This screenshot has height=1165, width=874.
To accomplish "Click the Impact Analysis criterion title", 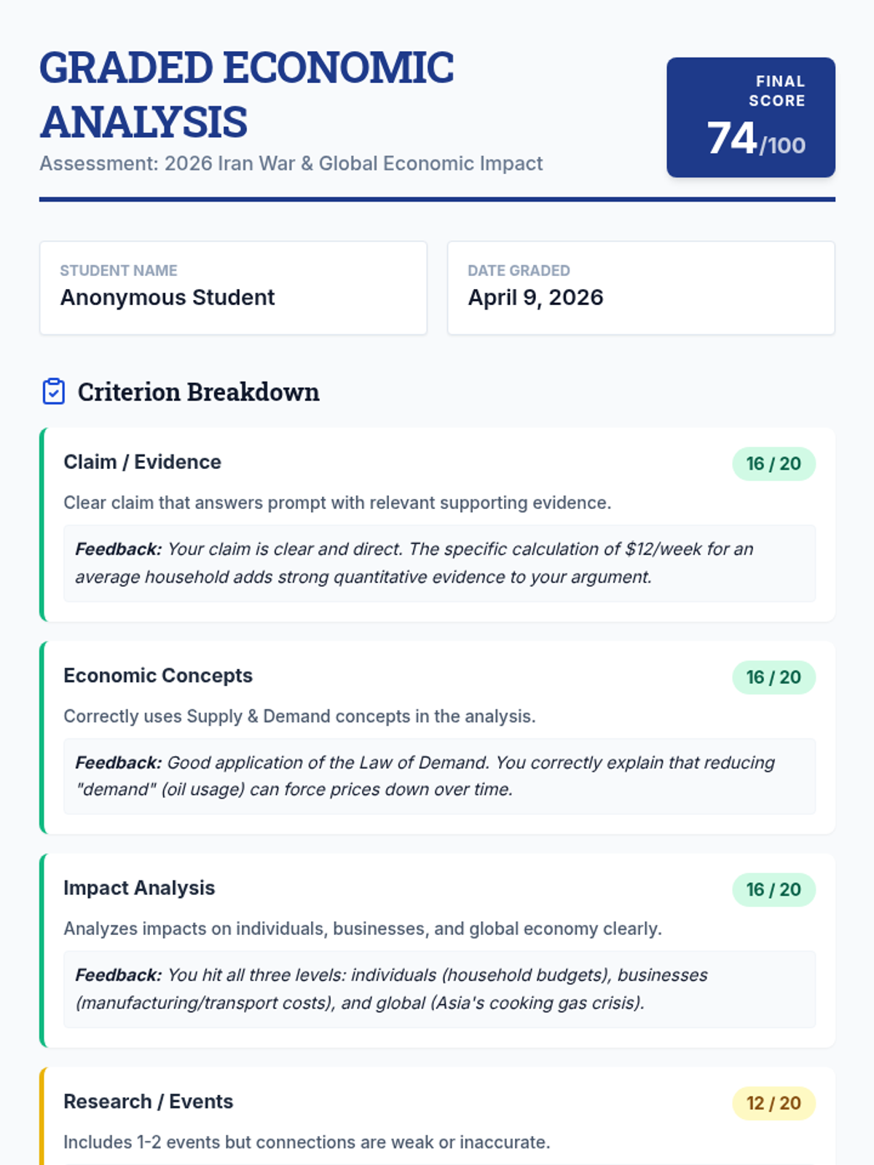I will tap(139, 888).
